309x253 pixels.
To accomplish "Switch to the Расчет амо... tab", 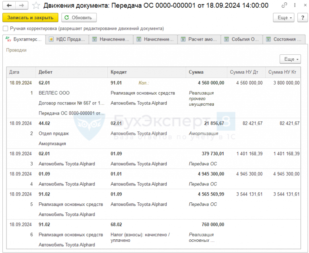I will pos(199,39).
